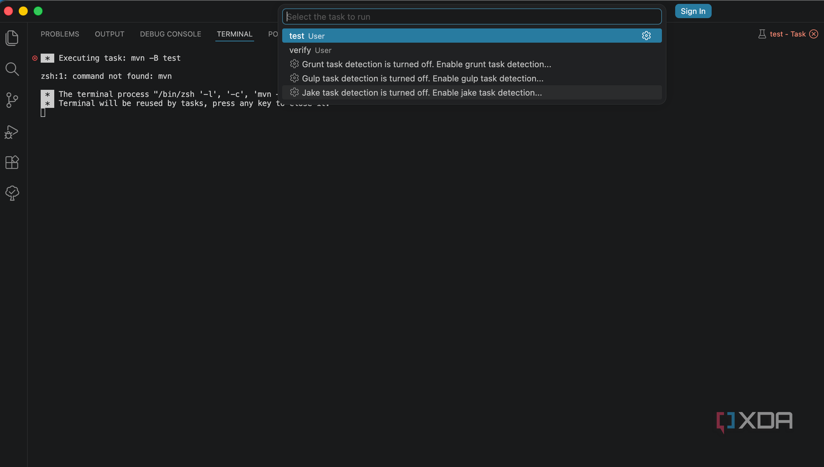Open the tree-shaped icon in the activity bar
This screenshot has height=467, width=824.
[x=12, y=193]
